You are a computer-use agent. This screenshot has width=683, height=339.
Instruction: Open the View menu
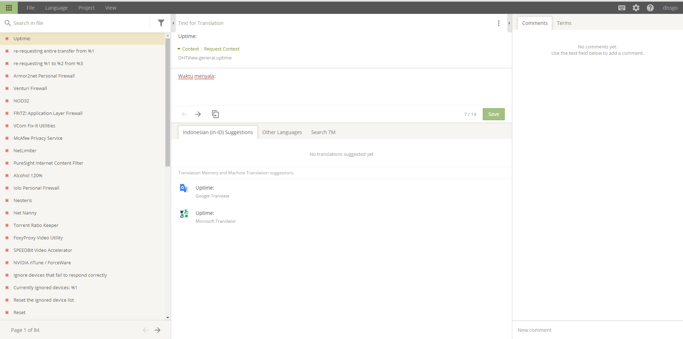click(x=111, y=8)
